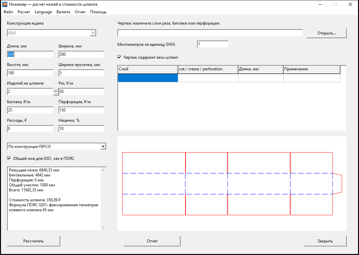Open the Помощь menu

pos(98,12)
